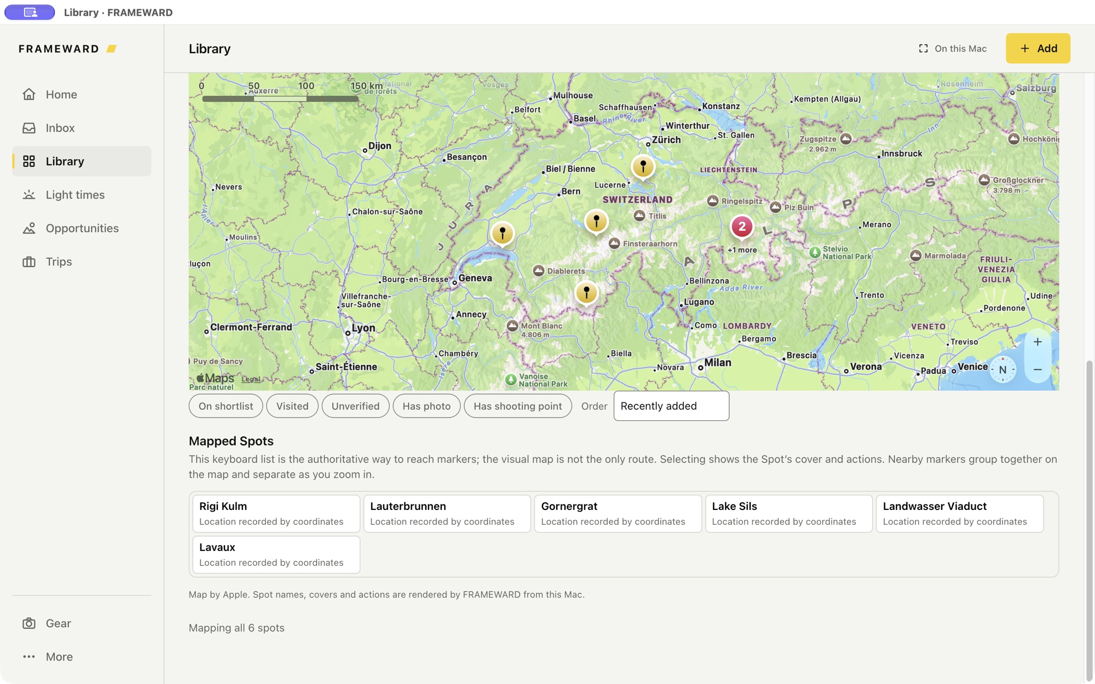Open the Home section
This screenshot has width=1095, height=684.
(82, 94)
